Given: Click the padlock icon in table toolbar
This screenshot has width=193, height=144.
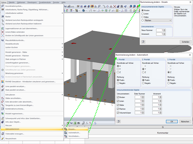Looking at the screenshot, I should (x=95, y=123).
